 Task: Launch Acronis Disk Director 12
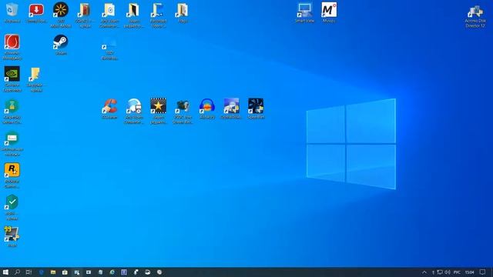(x=475, y=12)
